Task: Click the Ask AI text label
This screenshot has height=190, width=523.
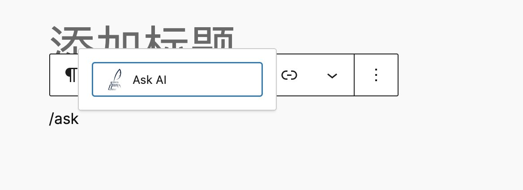Action: (150, 80)
